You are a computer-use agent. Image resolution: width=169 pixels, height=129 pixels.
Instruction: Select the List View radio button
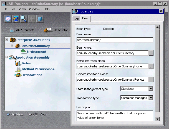coord(8,115)
